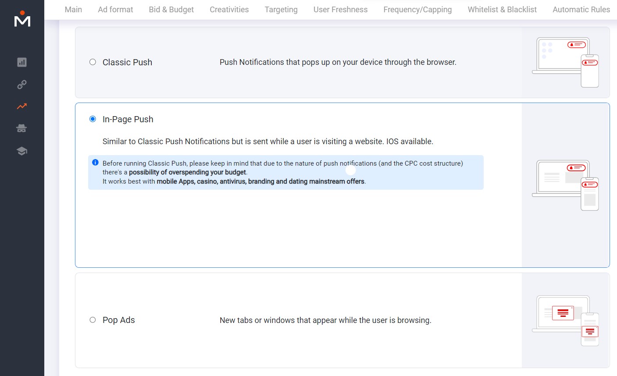
Task: Go to the Frequency/Capping tab
Action: tap(417, 9)
